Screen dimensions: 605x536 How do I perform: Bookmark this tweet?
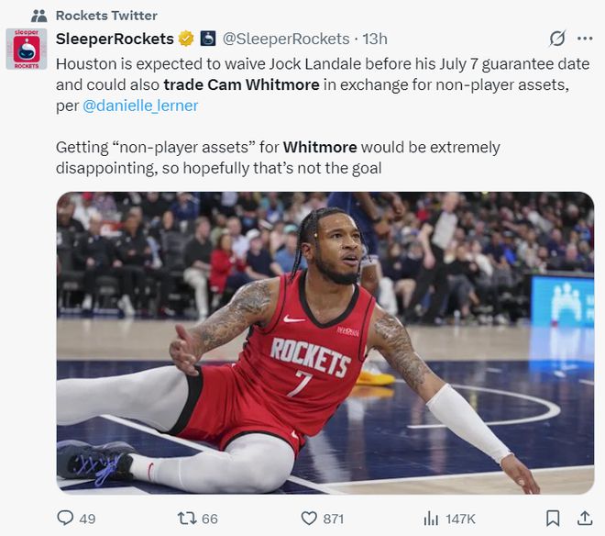tap(553, 519)
